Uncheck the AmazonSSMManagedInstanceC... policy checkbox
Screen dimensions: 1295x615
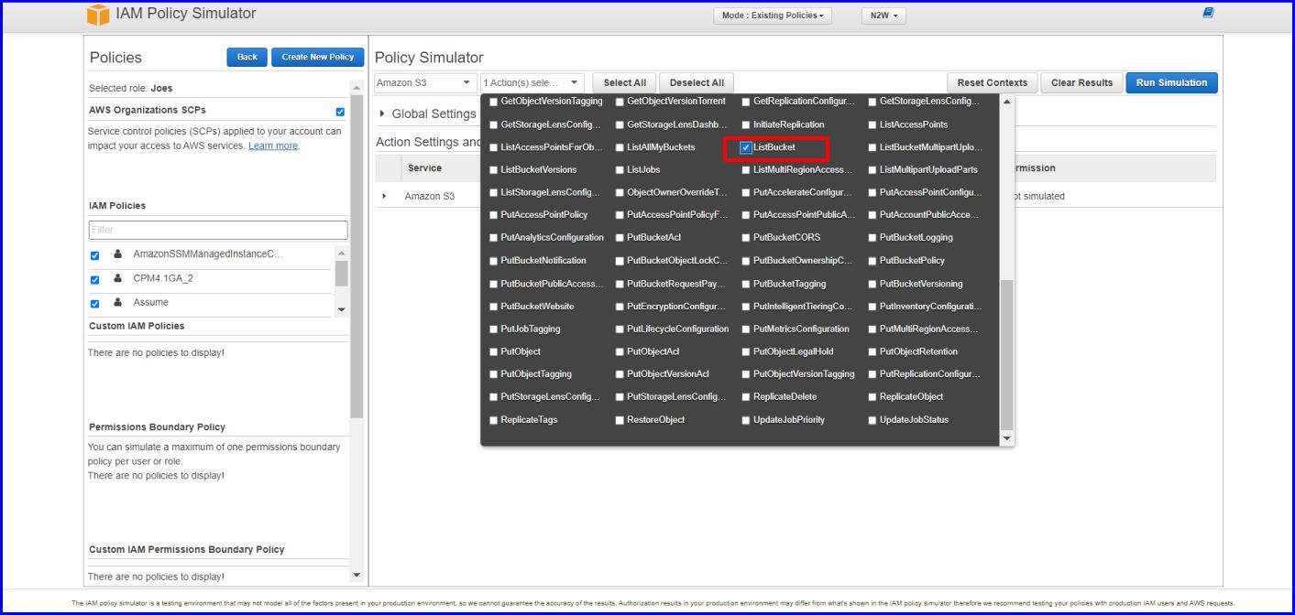click(x=95, y=256)
